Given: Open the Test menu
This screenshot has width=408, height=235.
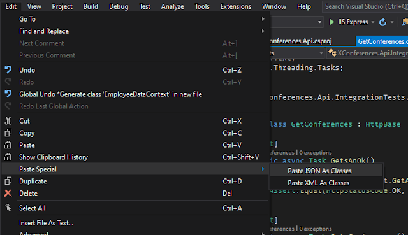Looking at the screenshot, I should 145,6.
